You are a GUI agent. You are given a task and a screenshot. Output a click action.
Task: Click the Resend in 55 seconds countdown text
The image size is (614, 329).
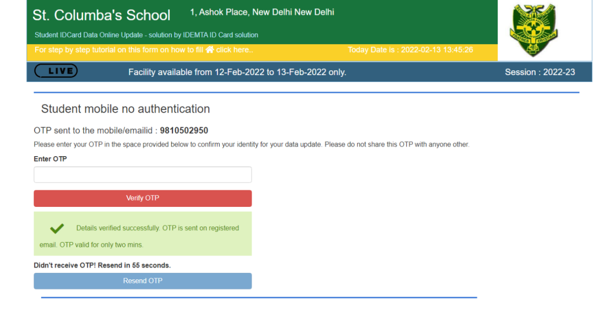(x=102, y=265)
